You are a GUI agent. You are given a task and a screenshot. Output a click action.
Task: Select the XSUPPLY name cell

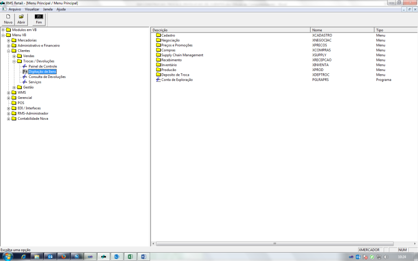click(319, 55)
